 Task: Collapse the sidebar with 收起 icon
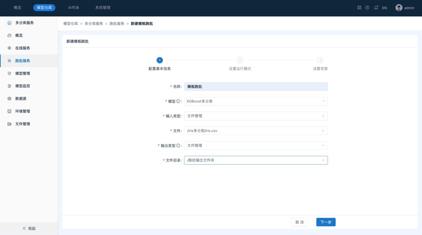pos(24,228)
